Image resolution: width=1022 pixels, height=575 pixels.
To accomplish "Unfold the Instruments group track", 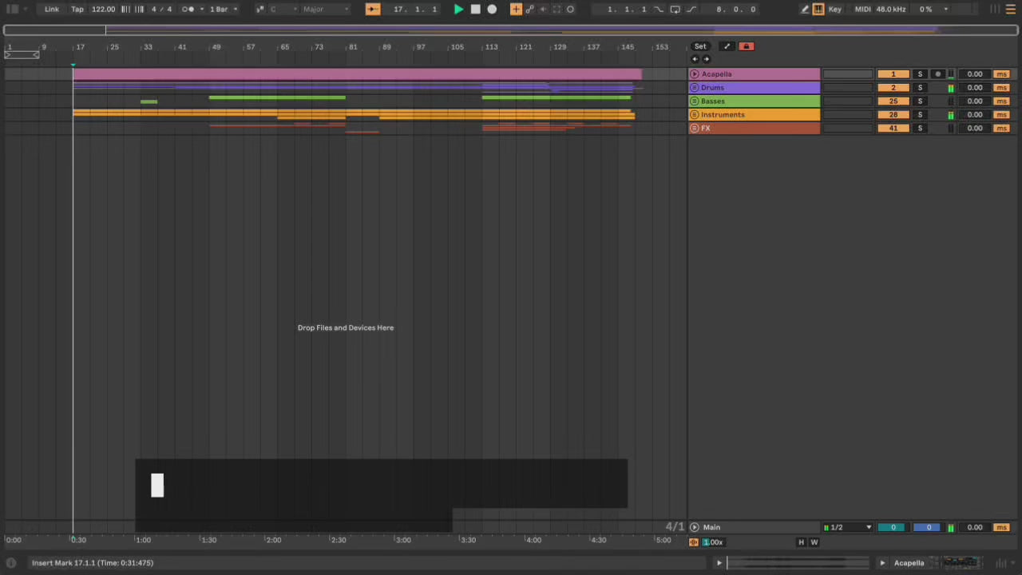I will click(x=695, y=115).
